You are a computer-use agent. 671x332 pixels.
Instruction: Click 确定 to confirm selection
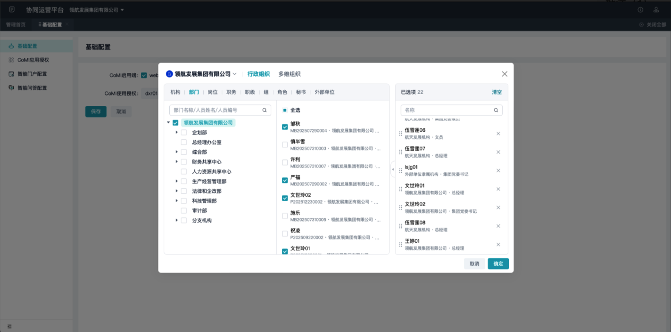pyautogui.click(x=498, y=264)
